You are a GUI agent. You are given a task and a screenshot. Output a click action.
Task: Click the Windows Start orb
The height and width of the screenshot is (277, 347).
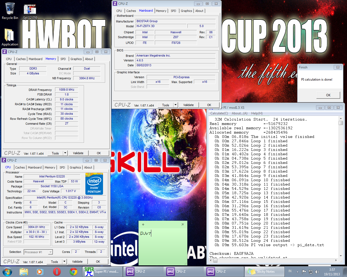tap(7, 272)
